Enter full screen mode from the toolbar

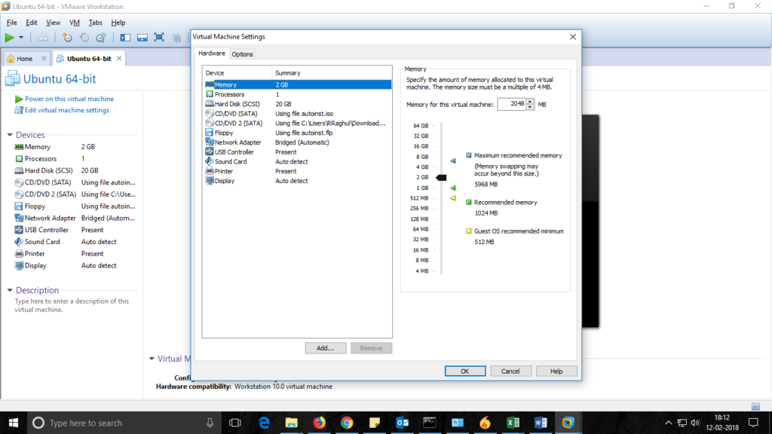(x=159, y=37)
